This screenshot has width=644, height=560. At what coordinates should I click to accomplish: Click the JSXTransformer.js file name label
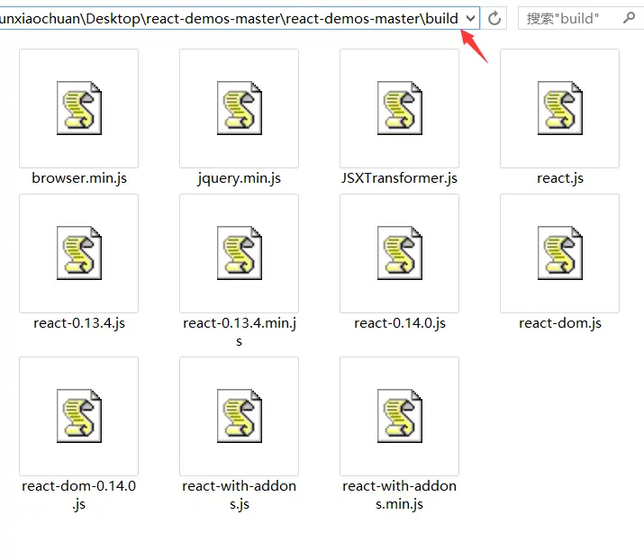tap(399, 178)
